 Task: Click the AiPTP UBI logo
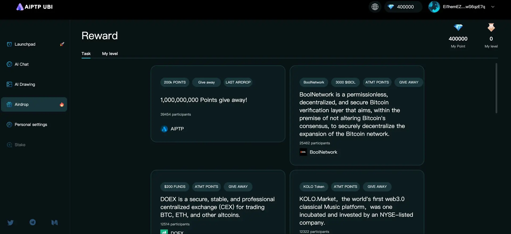[x=35, y=7]
